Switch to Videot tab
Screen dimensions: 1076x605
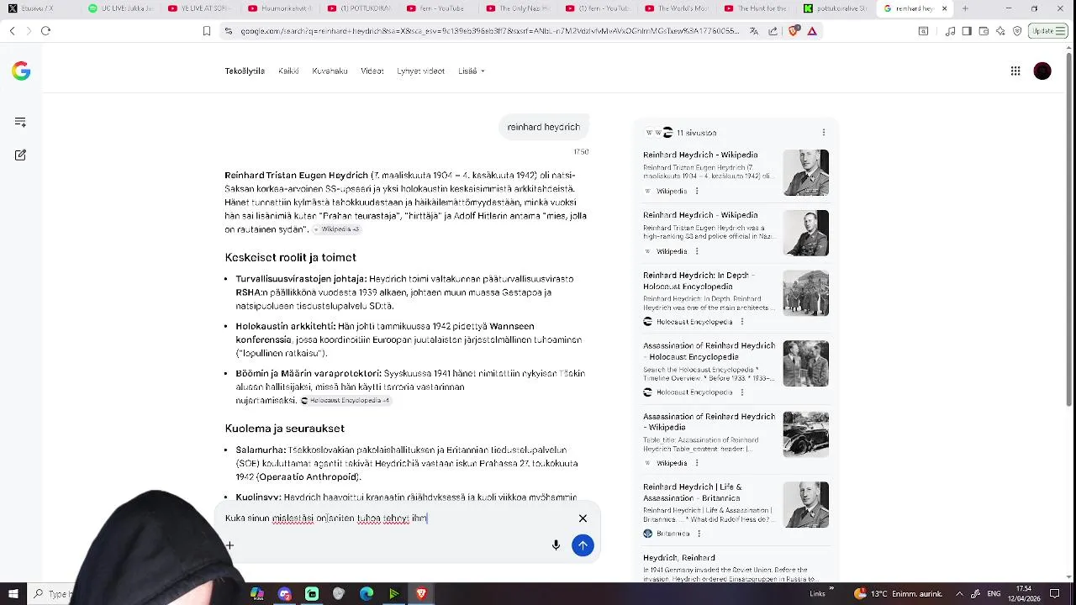(x=372, y=71)
